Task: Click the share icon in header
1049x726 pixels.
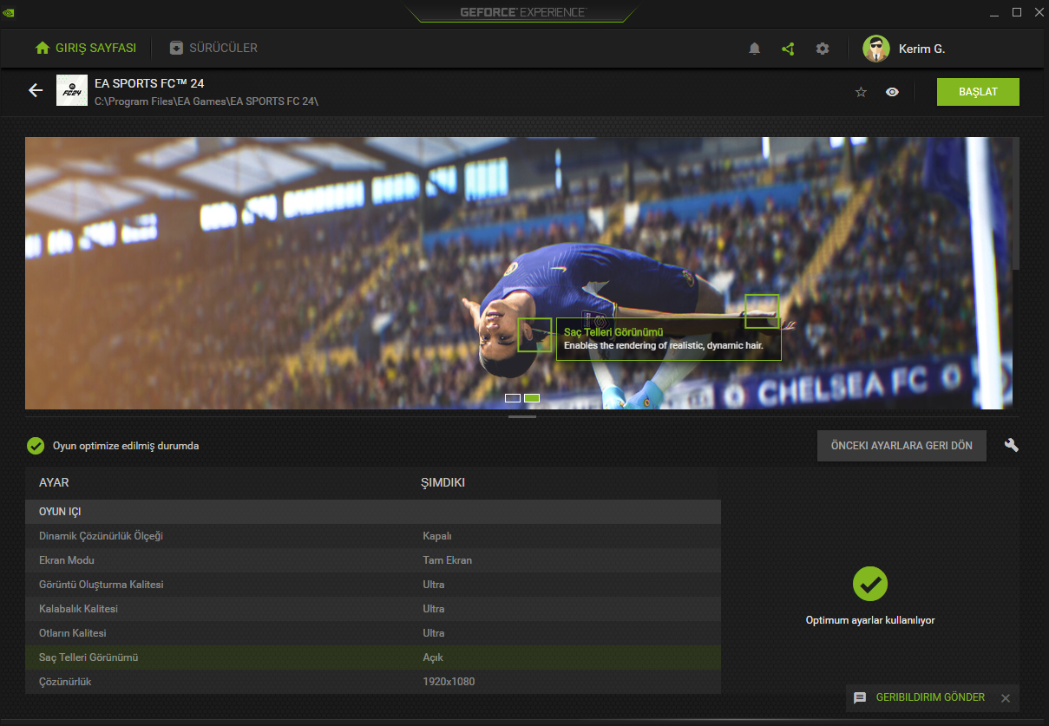Action: pos(788,49)
